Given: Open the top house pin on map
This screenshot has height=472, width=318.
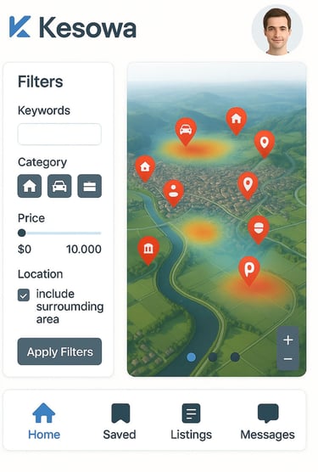Looking at the screenshot, I should tap(237, 121).
